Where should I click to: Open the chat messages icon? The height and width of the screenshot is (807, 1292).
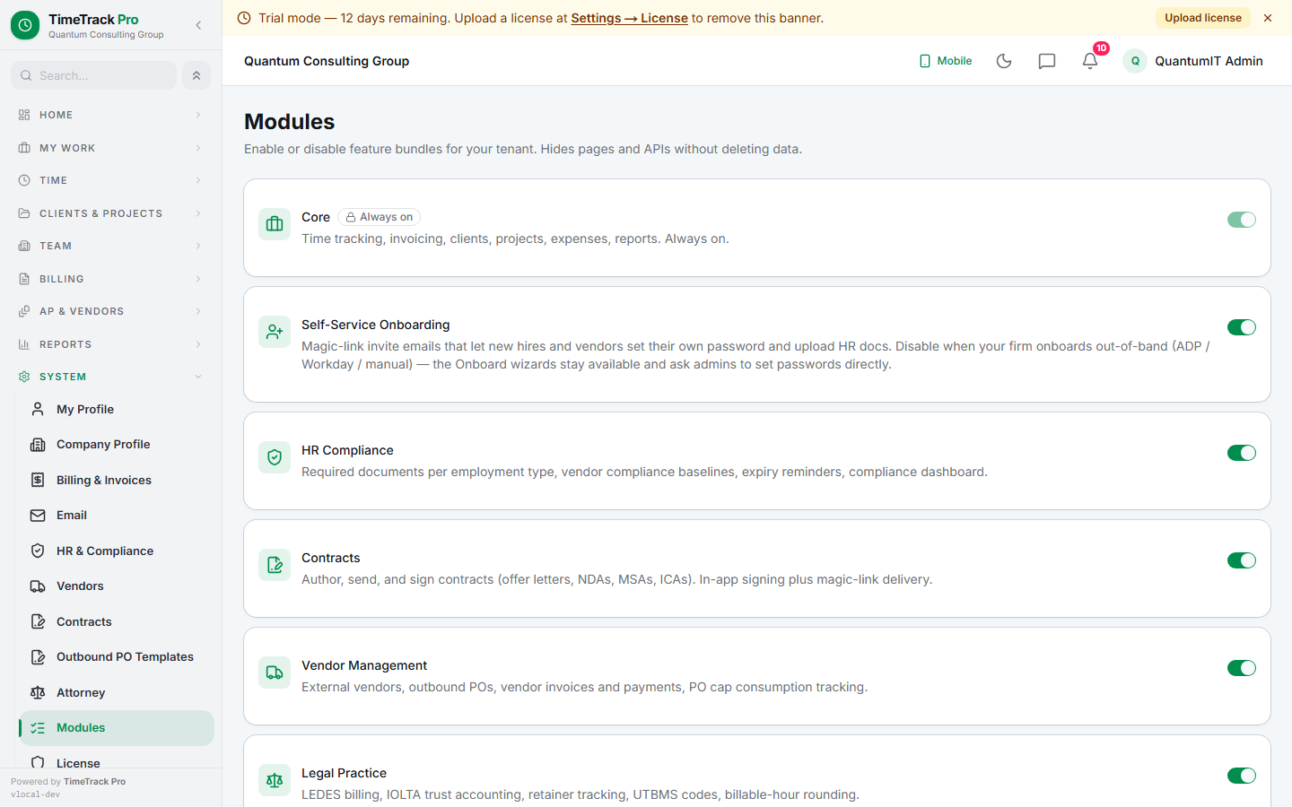(x=1047, y=61)
